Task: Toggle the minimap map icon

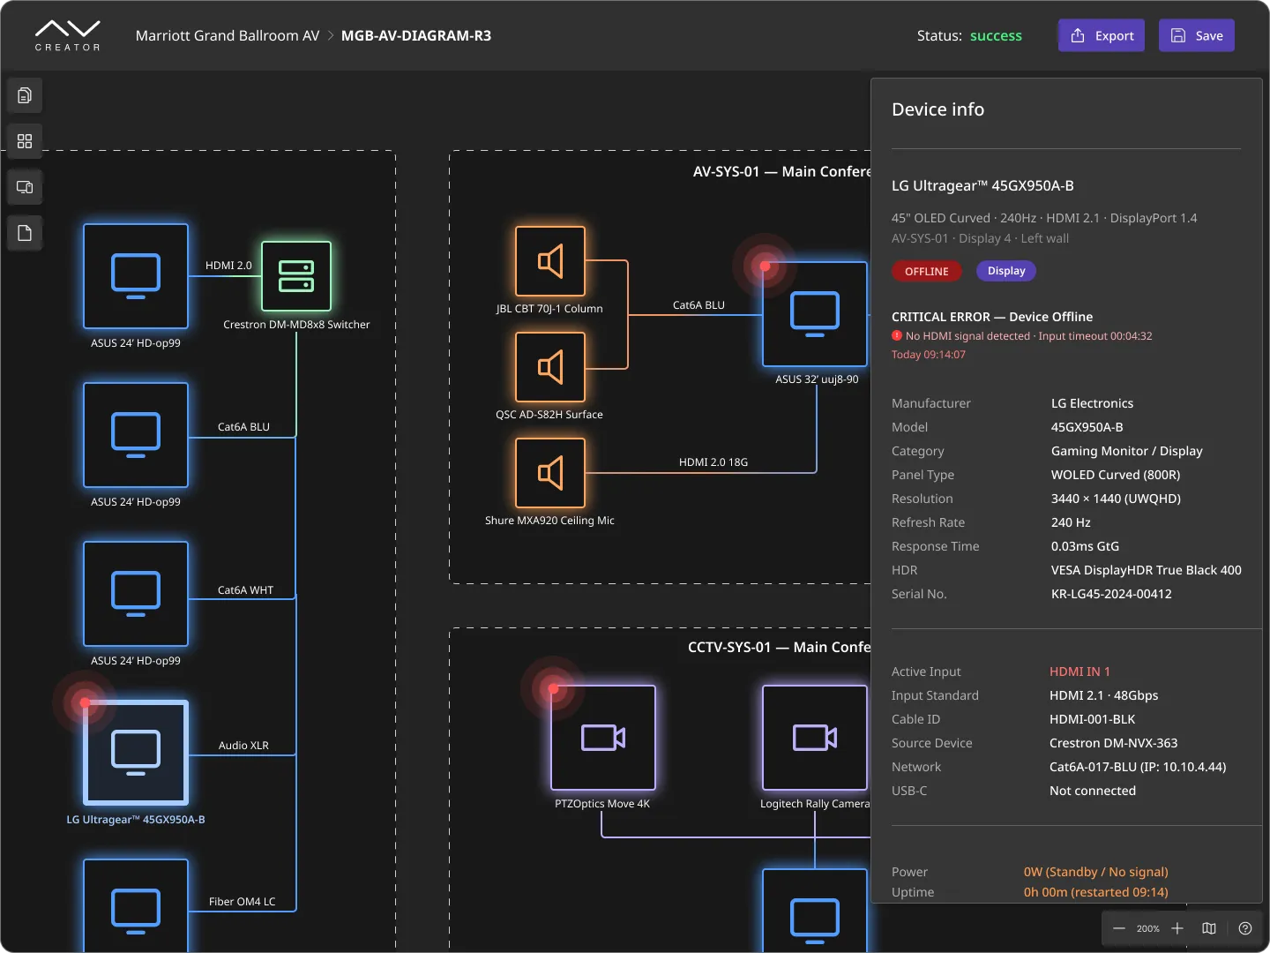Action: click(1209, 928)
